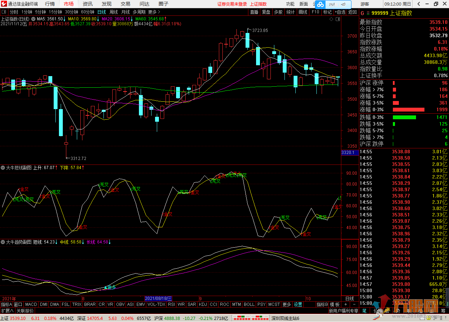449x322 pixels.
Task: Click the 标记 mark button
Action: tap(327, 12)
